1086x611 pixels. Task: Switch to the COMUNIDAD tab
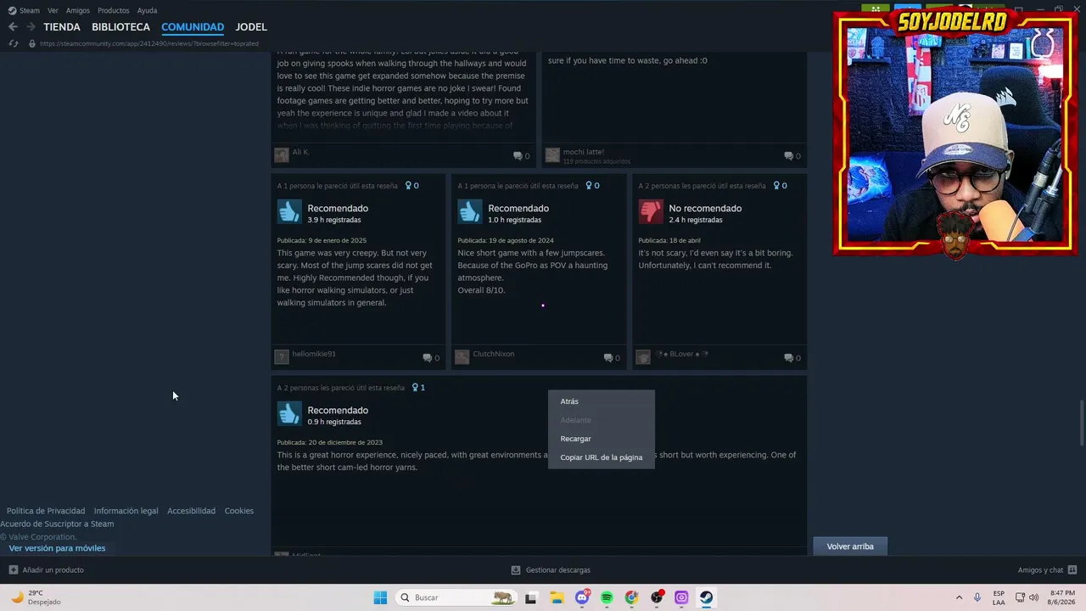[x=193, y=27]
